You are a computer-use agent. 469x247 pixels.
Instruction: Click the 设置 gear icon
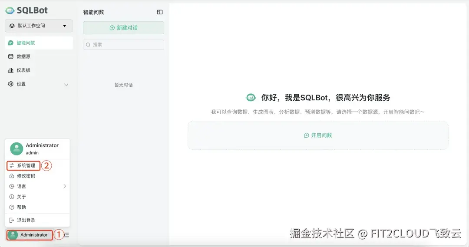click(x=11, y=84)
